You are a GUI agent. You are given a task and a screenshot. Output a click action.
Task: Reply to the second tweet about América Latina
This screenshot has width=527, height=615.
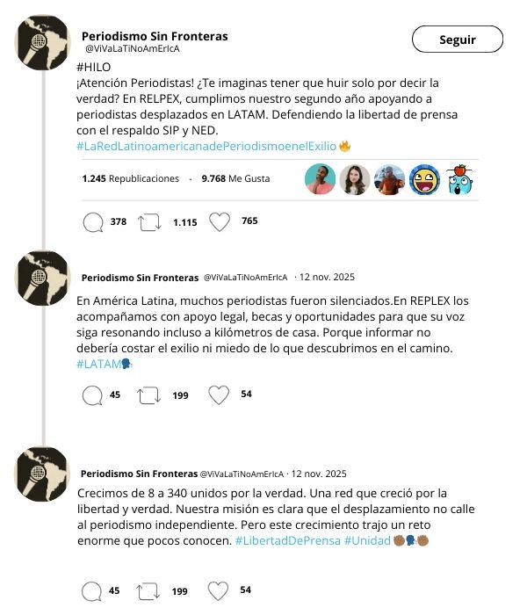click(92, 395)
